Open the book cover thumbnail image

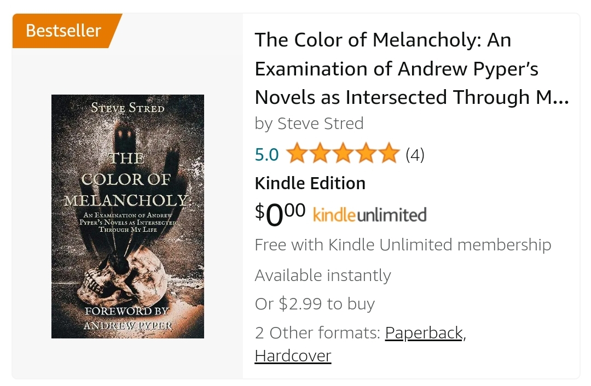tap(128, 216)
